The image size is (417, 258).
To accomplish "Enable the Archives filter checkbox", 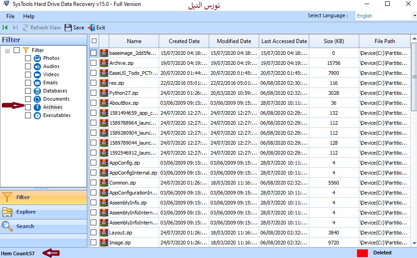I will [28, 107].
